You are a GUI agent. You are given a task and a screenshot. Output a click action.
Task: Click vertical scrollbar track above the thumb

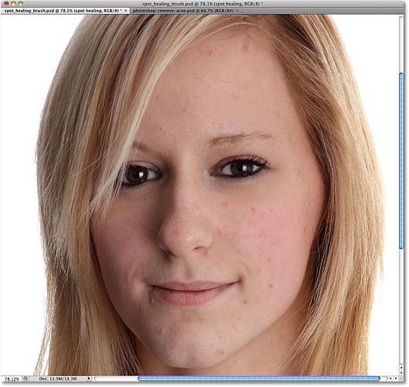coord(401,44)
